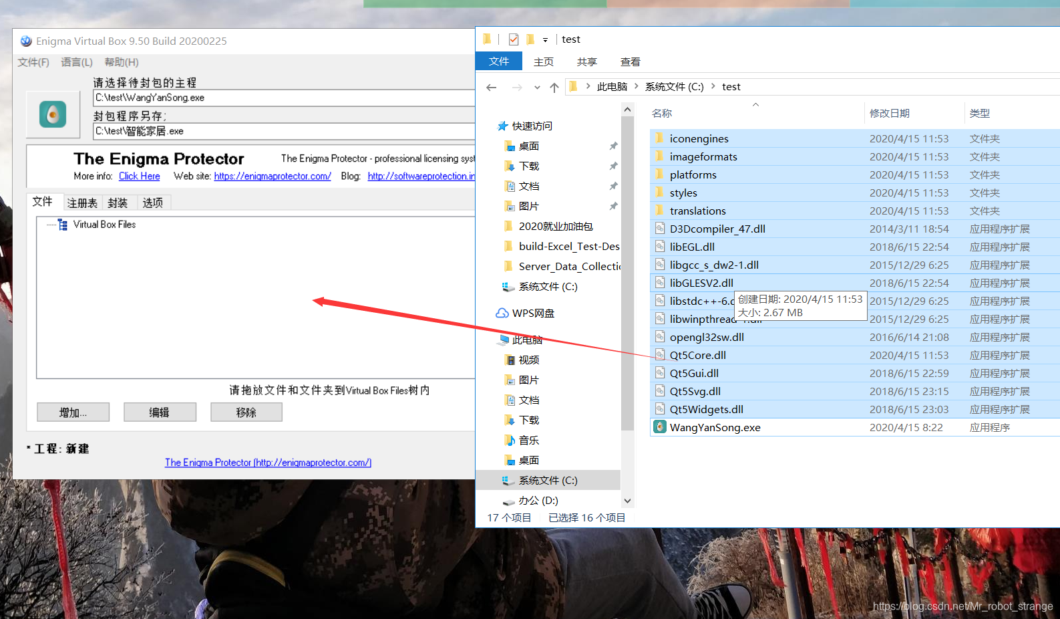Select 快速访问 in the navigation pane
This screenshot has height=619, width=1060.
coord(532,126)
